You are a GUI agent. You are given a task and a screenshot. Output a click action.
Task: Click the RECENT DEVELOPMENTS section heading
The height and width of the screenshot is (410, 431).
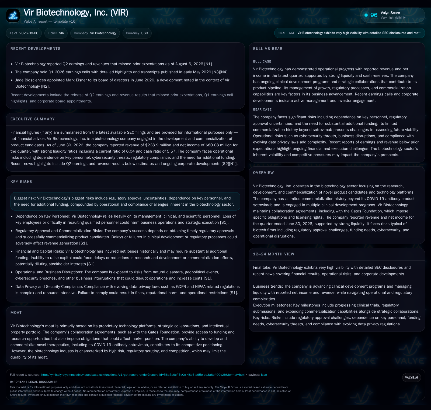click(36, 49)
